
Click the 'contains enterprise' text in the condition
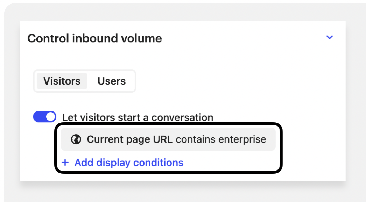click(x=221, y=139)
